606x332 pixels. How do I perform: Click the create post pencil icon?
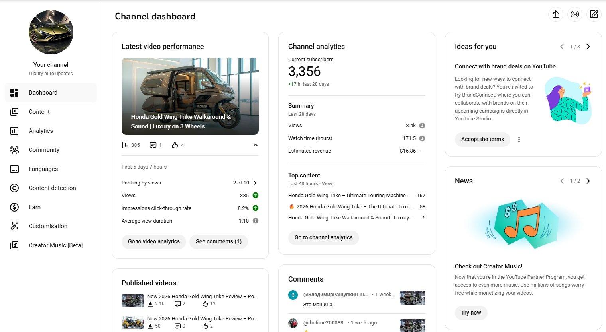pyautogui.click(x=594, y=14)
